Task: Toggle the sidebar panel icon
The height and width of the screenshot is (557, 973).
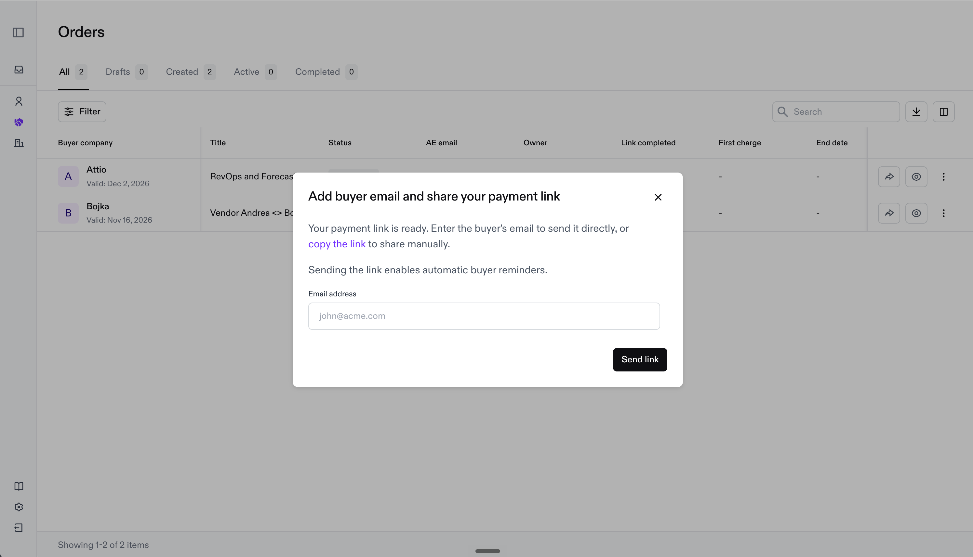Action: coord(18,32)
